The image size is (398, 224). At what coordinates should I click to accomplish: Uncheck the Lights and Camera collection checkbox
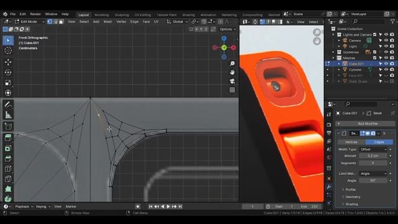tap(374, 35)
